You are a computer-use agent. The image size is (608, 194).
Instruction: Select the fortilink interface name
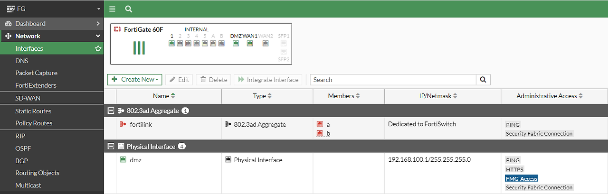141,124
